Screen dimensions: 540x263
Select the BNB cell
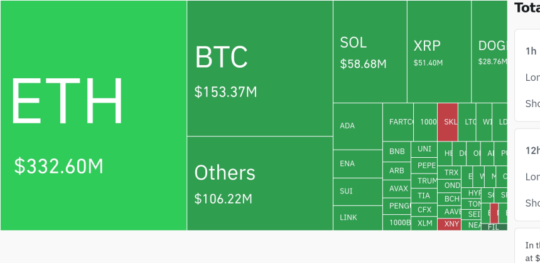point(397,152)
